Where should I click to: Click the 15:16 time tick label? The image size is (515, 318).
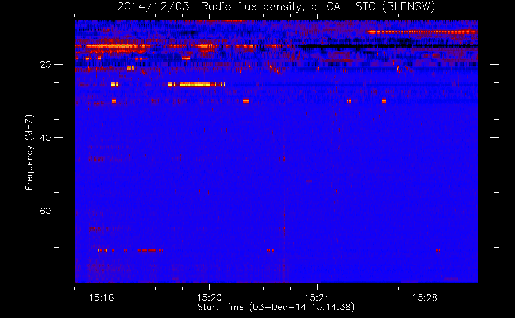point(102,298)
